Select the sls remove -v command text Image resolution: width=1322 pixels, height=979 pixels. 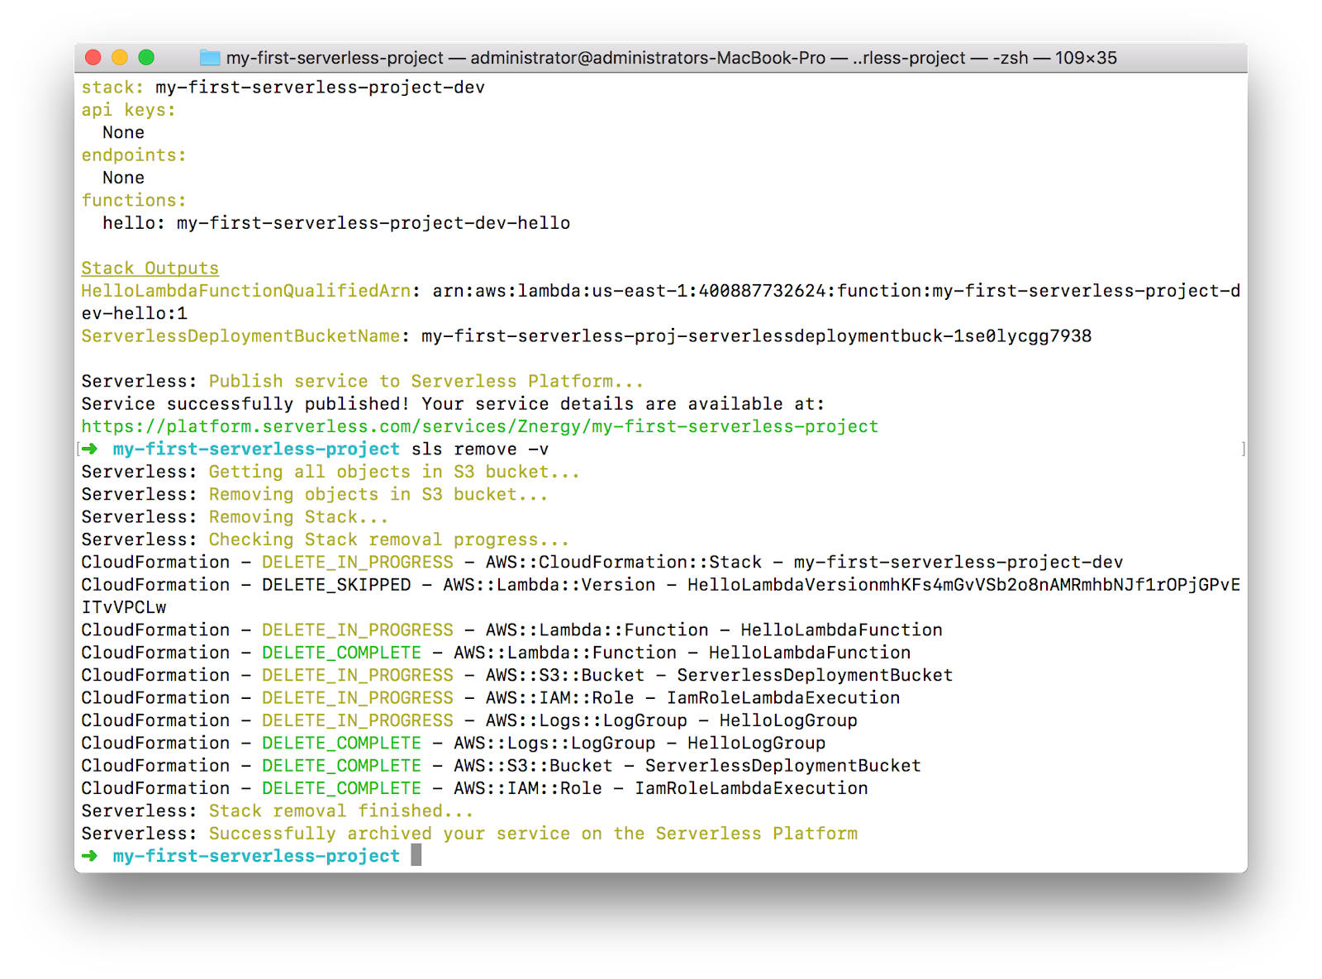coord(482,449)
